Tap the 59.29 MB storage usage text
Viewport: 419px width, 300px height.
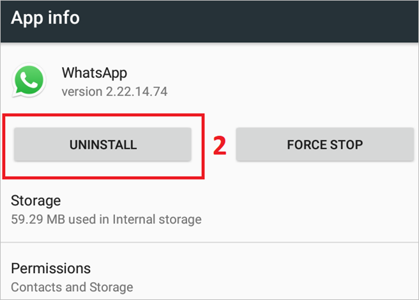(38, 220)
